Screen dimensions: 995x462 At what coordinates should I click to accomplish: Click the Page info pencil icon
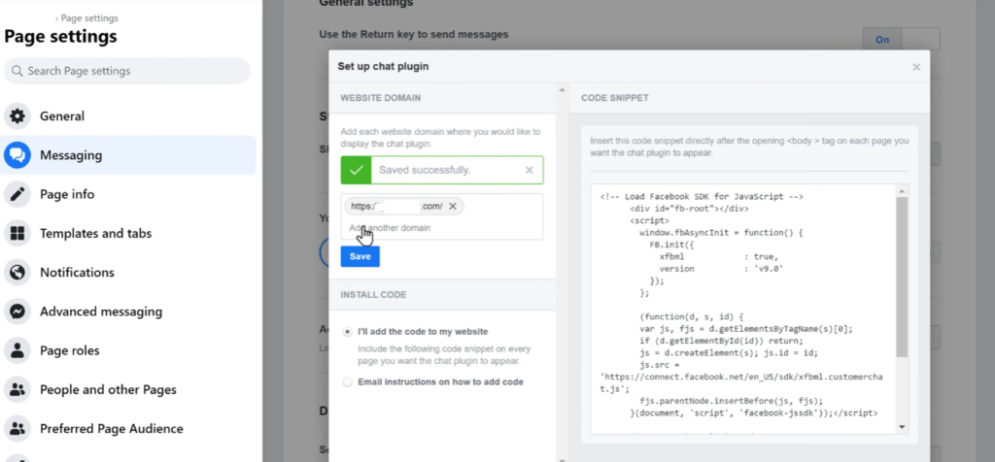pos(17,194)
